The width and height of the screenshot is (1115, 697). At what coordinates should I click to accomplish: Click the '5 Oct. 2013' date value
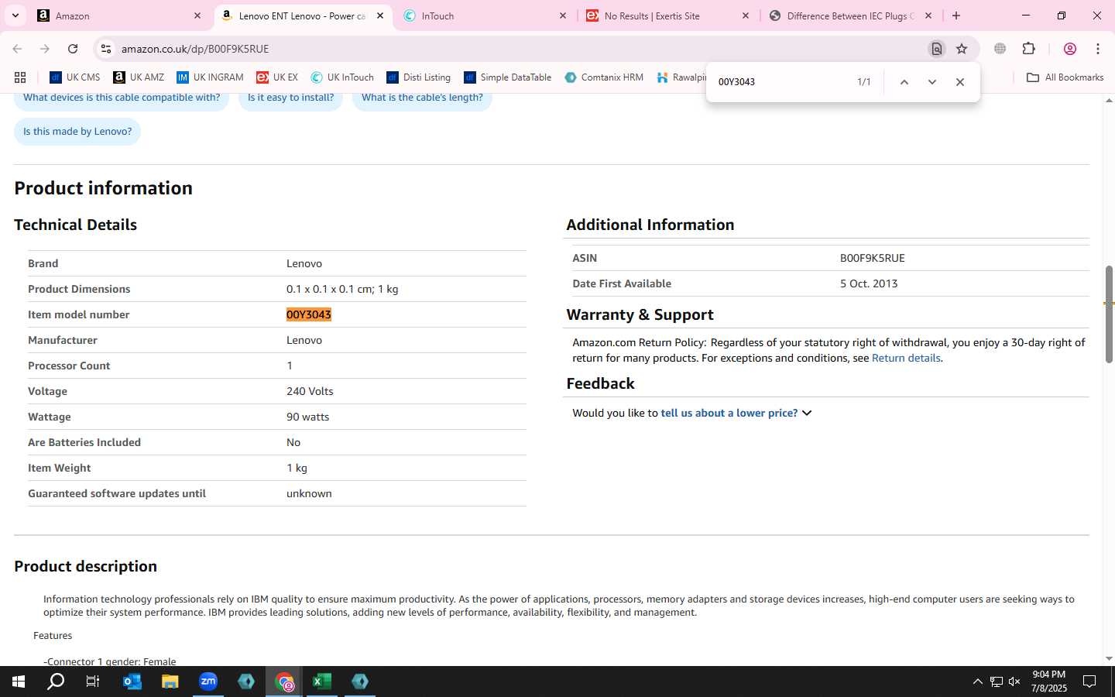(869, 283)
